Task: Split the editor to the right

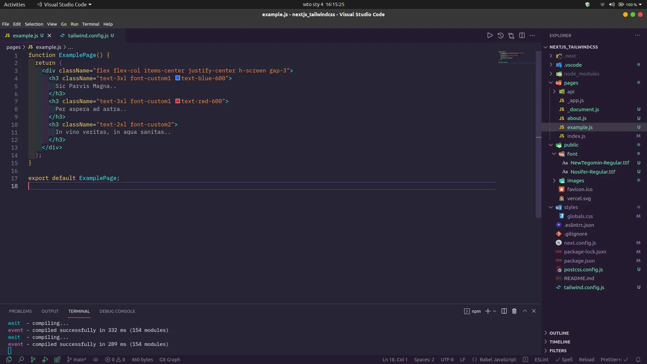Action: pyautogui.click(x=522, y=35)
